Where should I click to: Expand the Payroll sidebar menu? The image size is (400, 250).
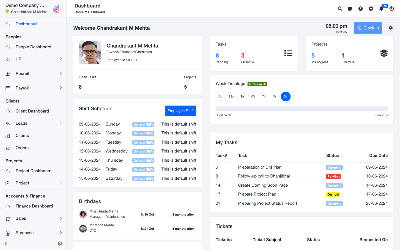pyautogui.click(x=33, y=88)
